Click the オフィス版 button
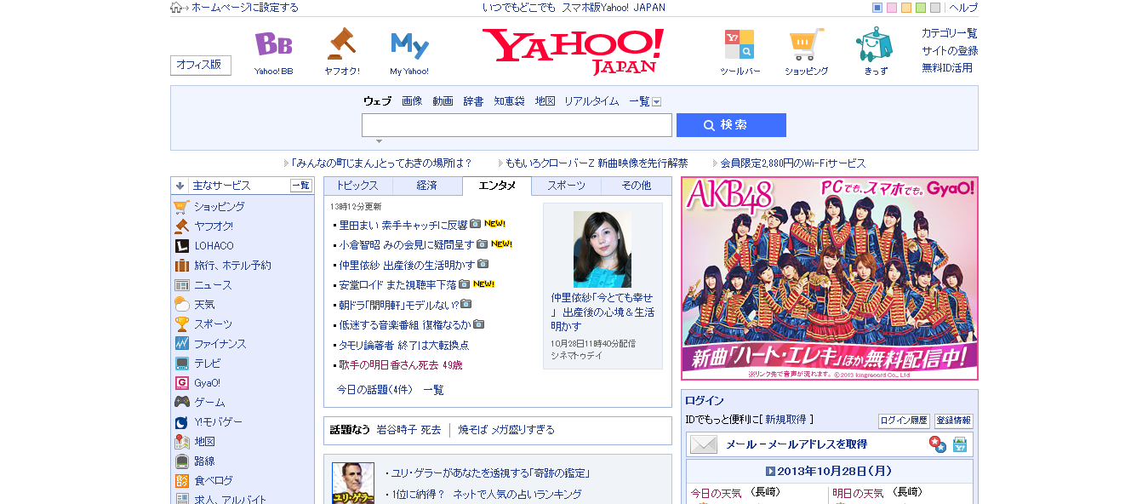The image size is (1148, 504). [201, 66]
